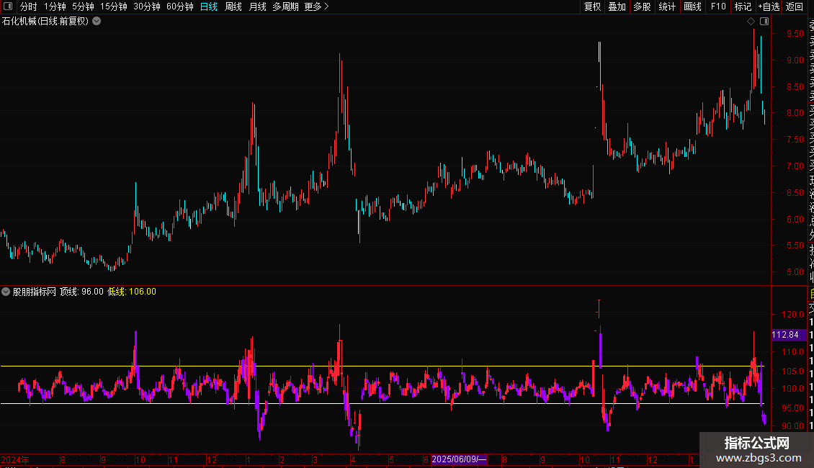Click the 2025/06/09 date marker on timeline
Image resolution: width=814 pixels, height=468 pixels.
click(459, 459)
